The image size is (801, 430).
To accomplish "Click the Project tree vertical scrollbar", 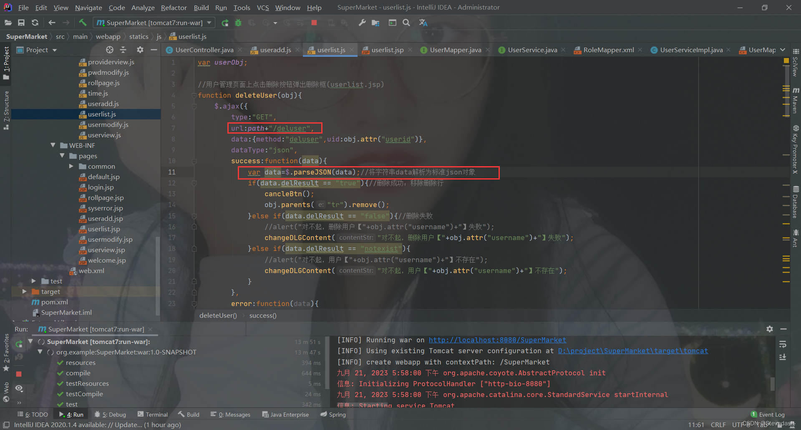I will pyautogui.click(x=158, y=276).
